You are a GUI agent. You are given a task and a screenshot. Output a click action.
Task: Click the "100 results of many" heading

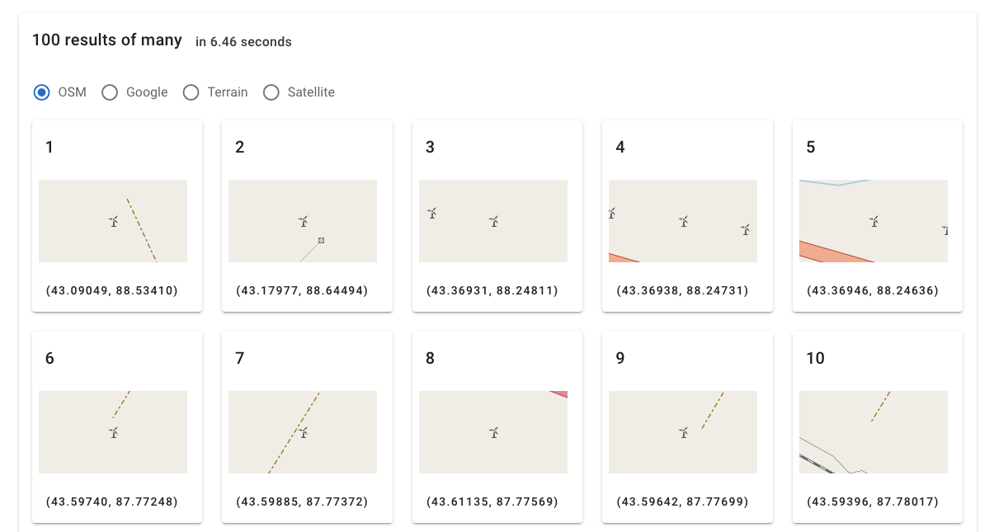[x=107, y=40]
